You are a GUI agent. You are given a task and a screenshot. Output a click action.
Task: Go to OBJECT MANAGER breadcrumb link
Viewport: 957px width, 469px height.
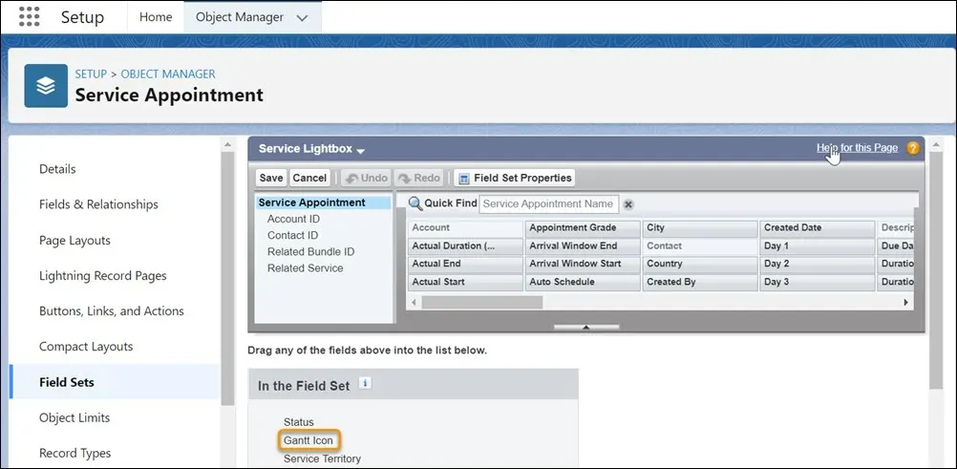(x=168, y=74)
